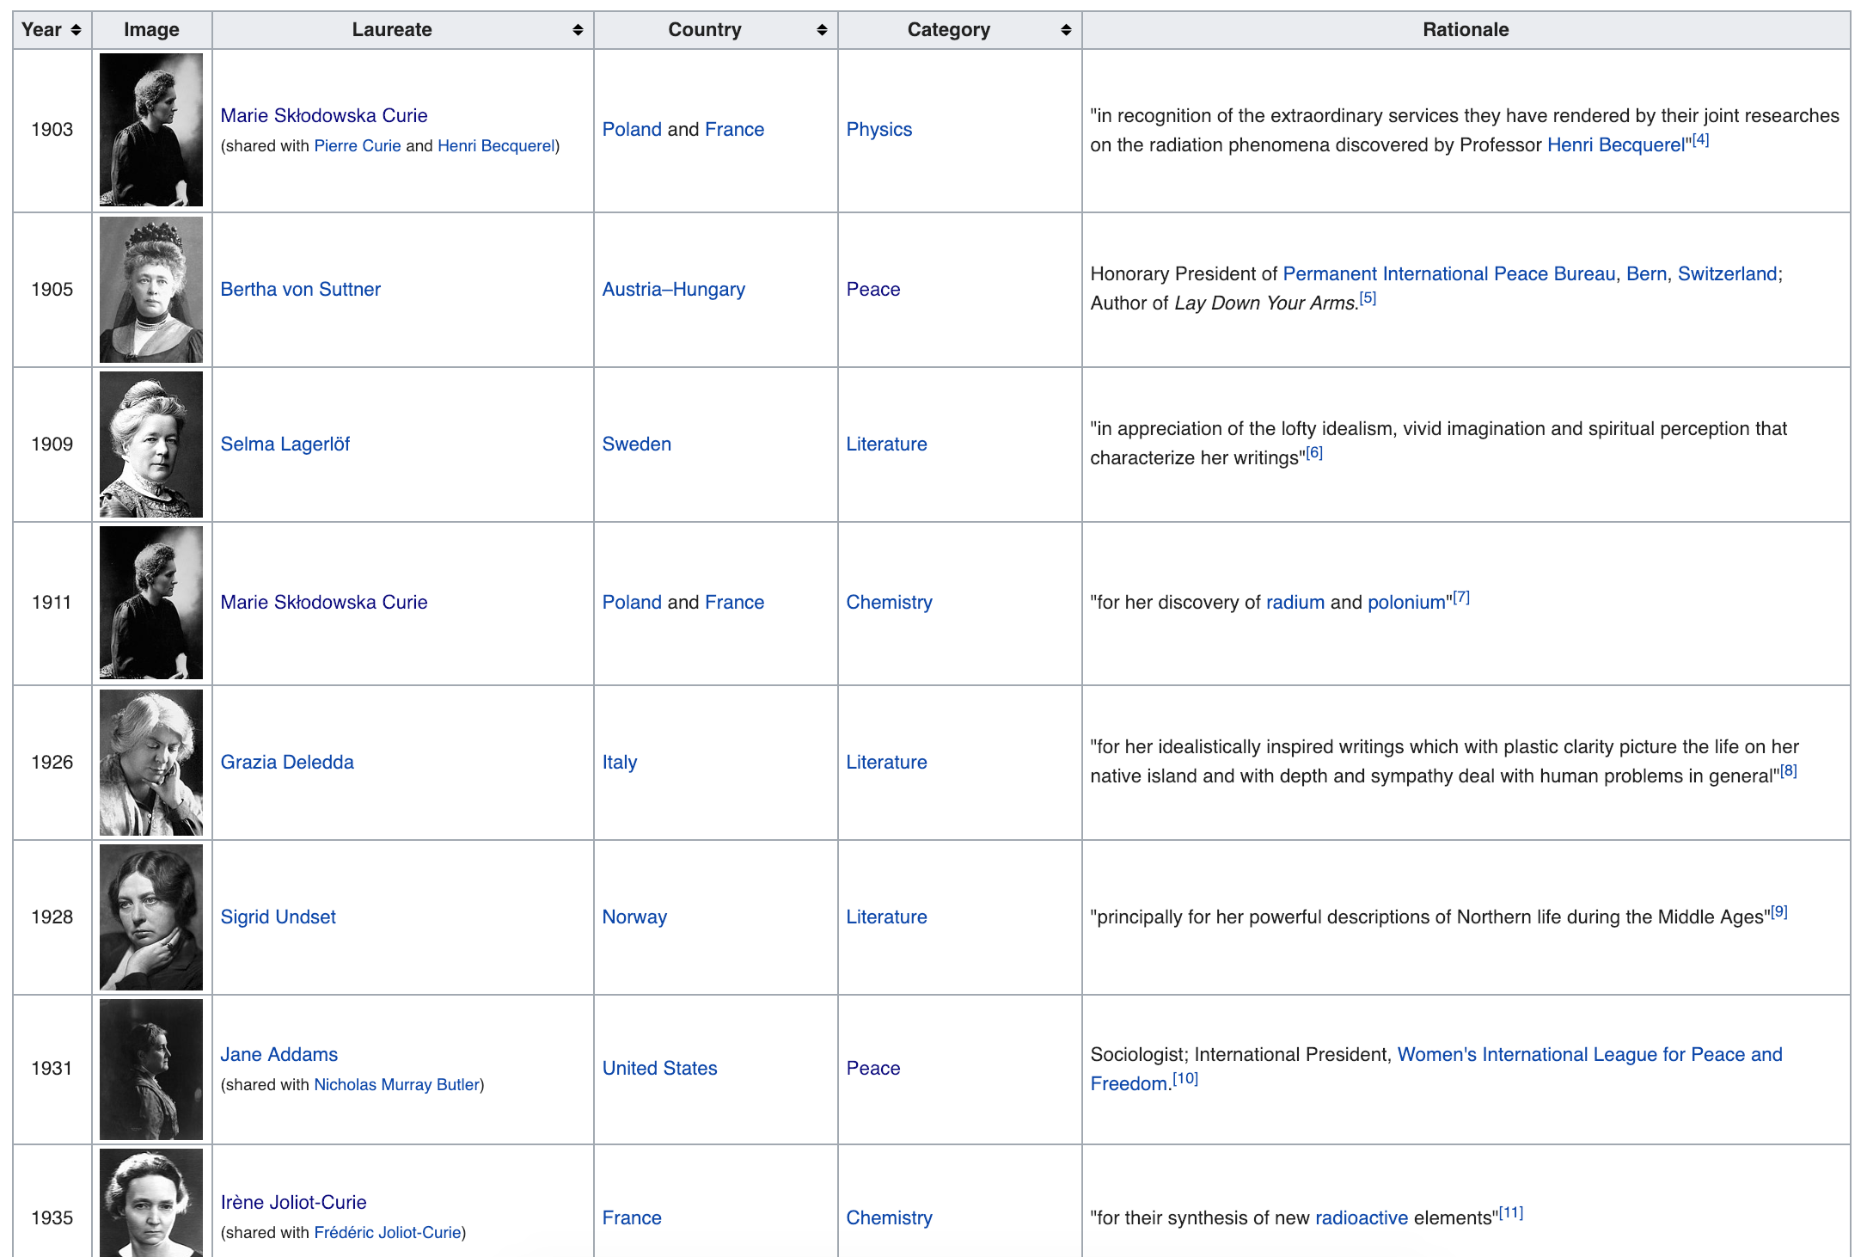Open citation reference [6]
This screenshot has height=1257, width=1867.
point(1313,453)
